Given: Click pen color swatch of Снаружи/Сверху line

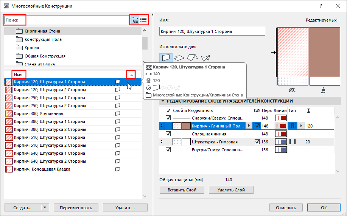Looking at the screenshot, I should coord(281,118).
